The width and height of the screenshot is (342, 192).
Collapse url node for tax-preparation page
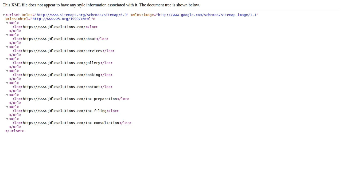point(7,95)
